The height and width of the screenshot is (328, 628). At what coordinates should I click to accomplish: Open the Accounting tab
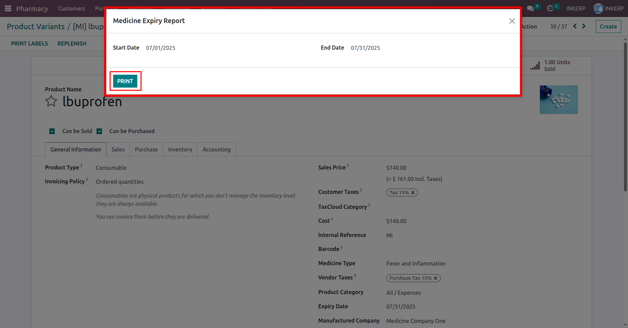[216, 149]
